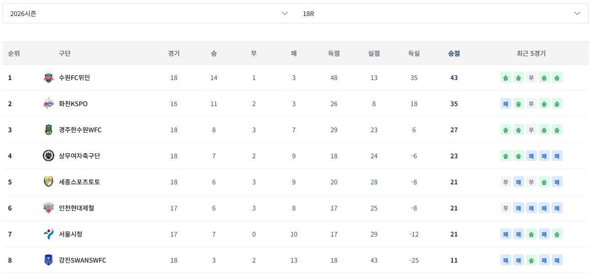Open the 서울시청 team name link
591x280 pixels.
coord(70,234)
